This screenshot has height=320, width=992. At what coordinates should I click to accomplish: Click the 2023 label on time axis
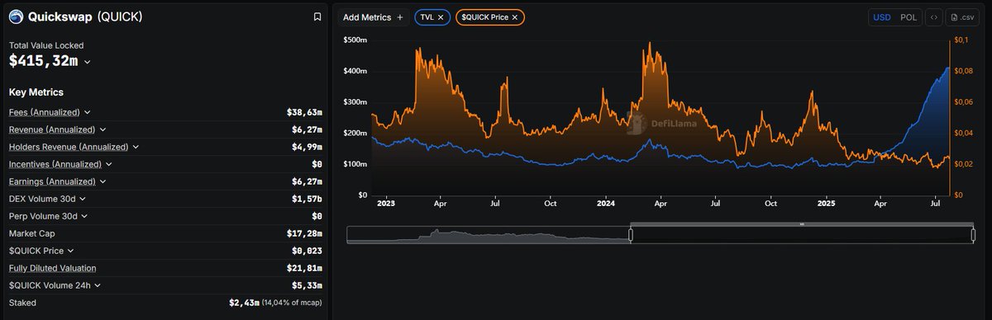pyautogui.click(x=385, y=203)
